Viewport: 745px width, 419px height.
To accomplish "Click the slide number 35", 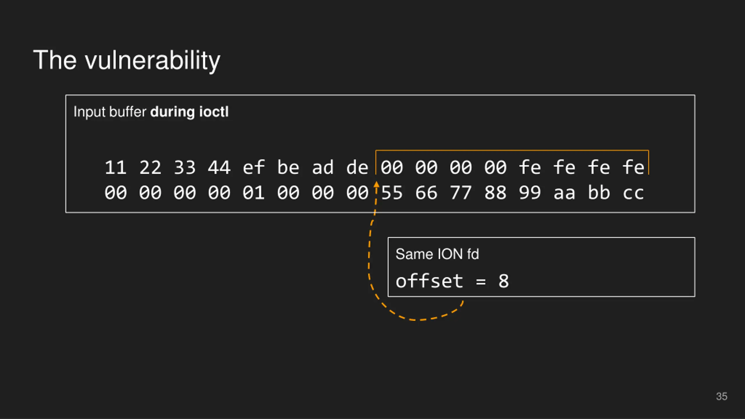I will pos(721,396).
